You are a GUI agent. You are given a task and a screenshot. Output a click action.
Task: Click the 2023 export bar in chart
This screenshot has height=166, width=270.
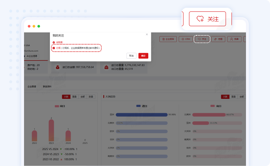(51, 131)
